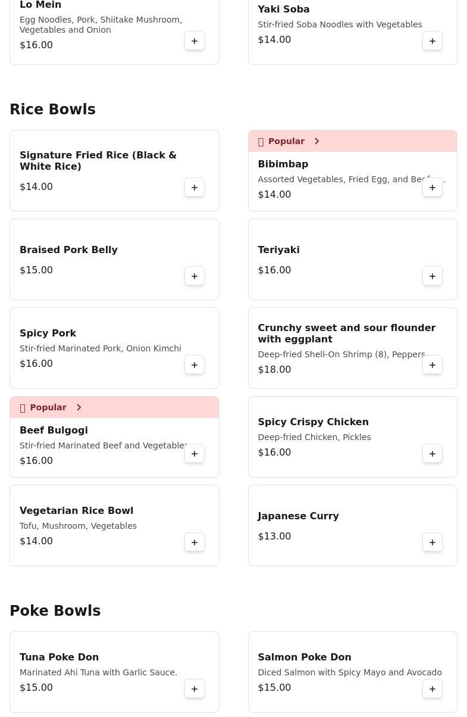Expand Popular chevron above Bibimbap
Image resolution: width=467 pixels, height=717 pixels.
317,141
